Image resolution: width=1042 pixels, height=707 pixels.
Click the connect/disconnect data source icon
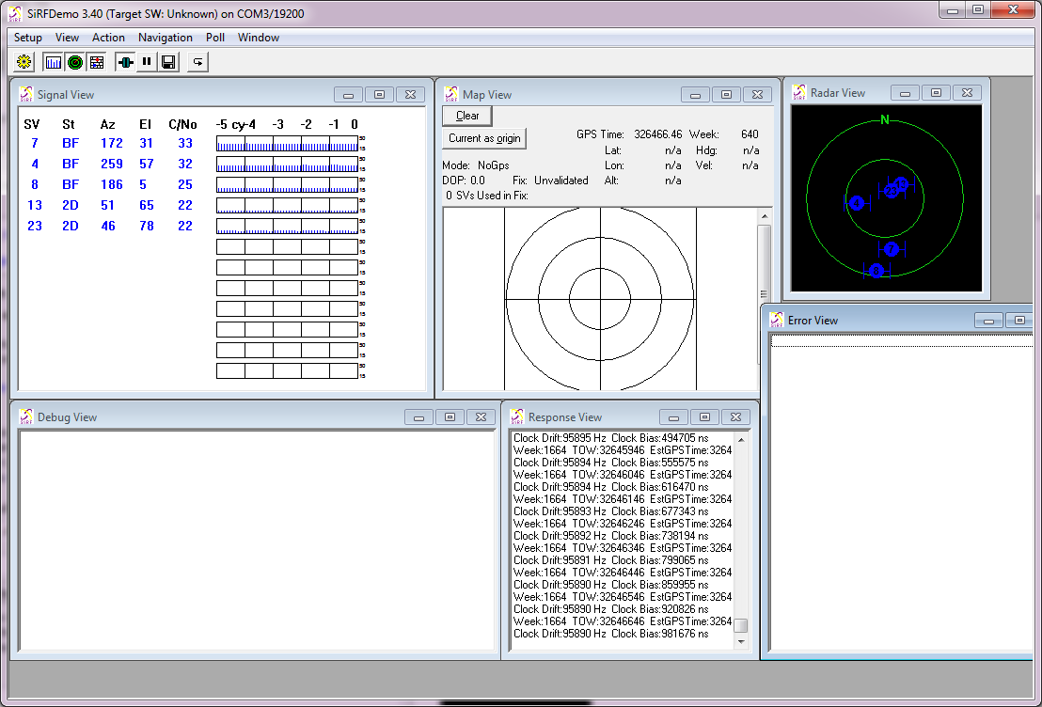pos(125,62)
